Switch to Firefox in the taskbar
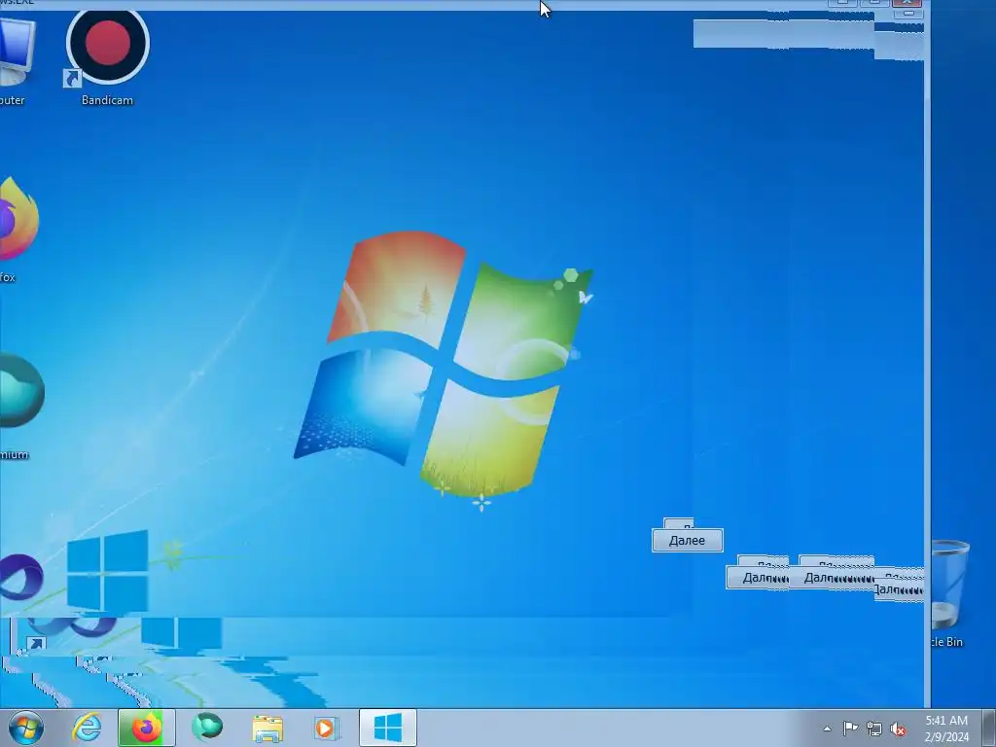This screenshot has width=996, height=747. coord(146,728)
